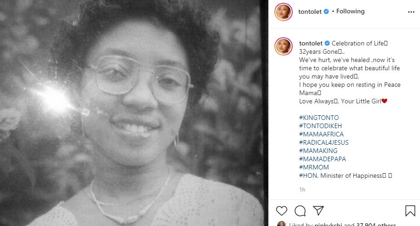The width and height of the screenshot is (420, 226).
Task: Open the #TONTODIKEH hashtag
Action: 320,126
